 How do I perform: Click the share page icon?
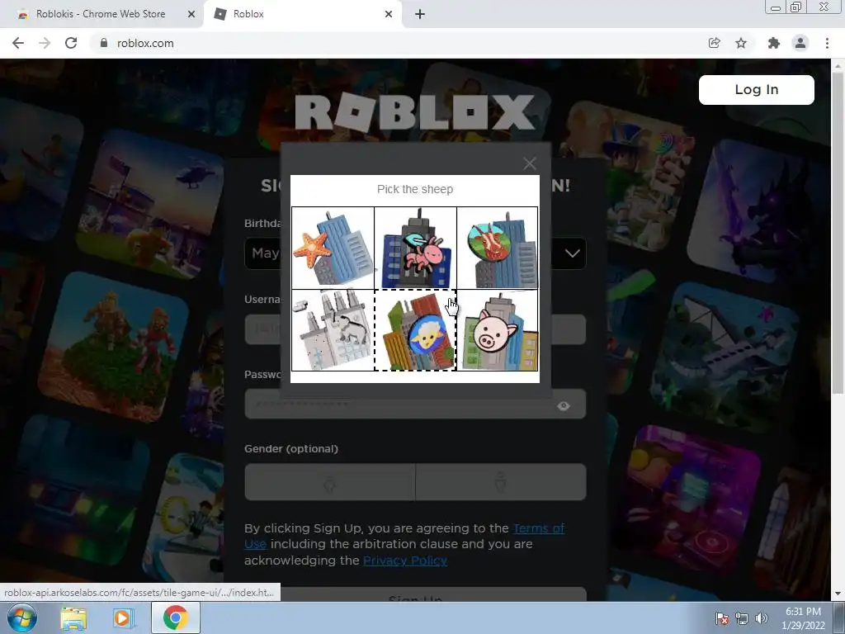[714, 43]
